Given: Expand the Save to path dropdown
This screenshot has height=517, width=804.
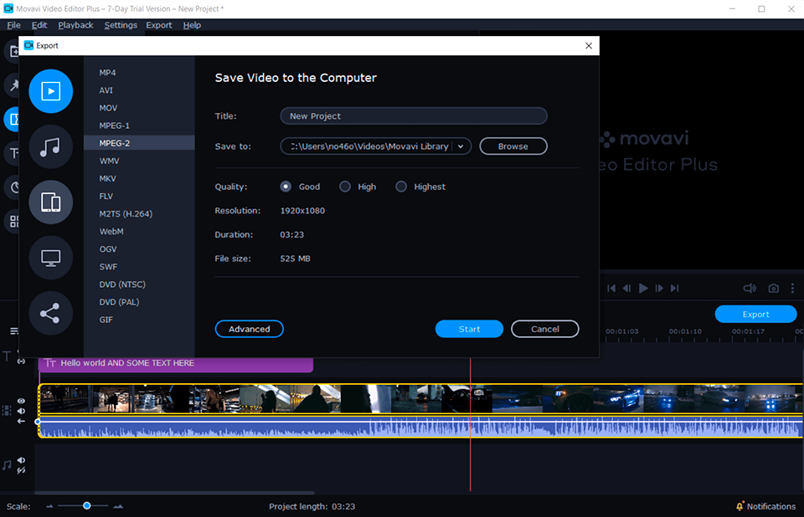Looking at the screenshot, I should [461, 146].
